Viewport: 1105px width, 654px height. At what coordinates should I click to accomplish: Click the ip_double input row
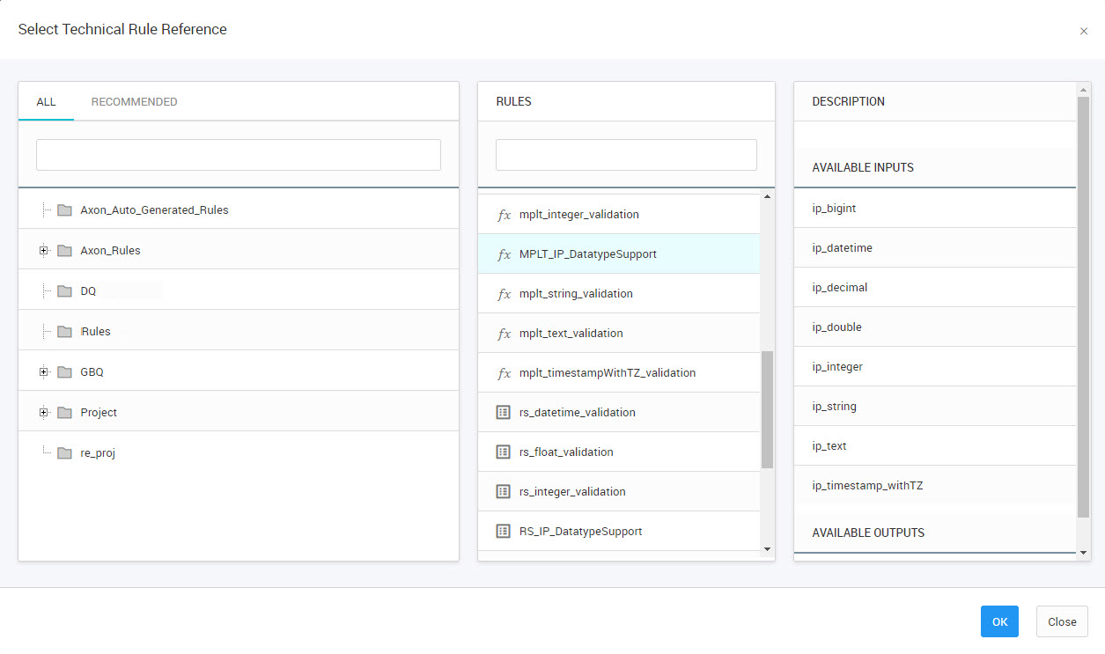935,327
